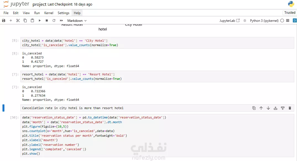
Task: Open the Kernel menu
Action: (x=49, y=13)
